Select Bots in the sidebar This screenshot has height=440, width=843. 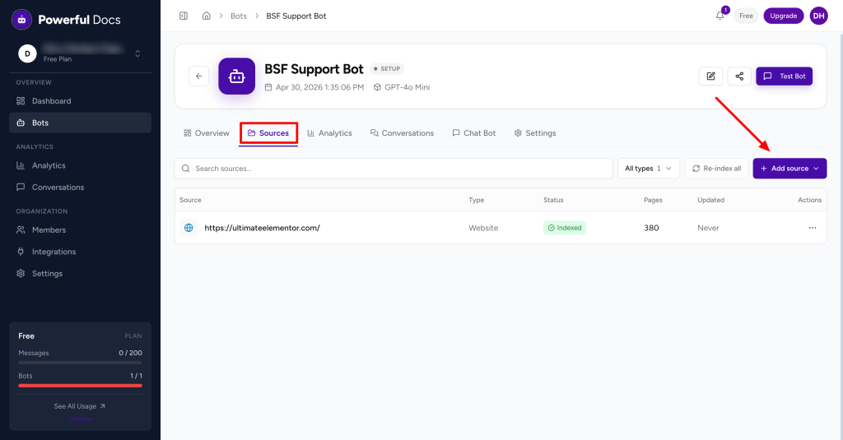[x=80, y=123]
